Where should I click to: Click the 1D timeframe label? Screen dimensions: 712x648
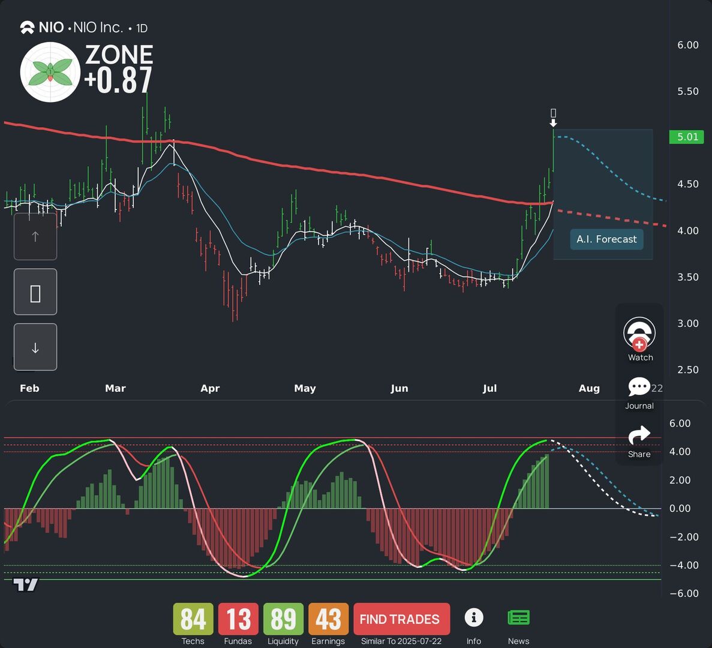tap(142, 29)
